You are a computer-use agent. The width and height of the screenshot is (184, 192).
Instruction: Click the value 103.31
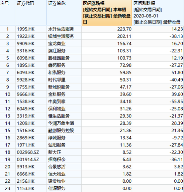coord(124,51)
